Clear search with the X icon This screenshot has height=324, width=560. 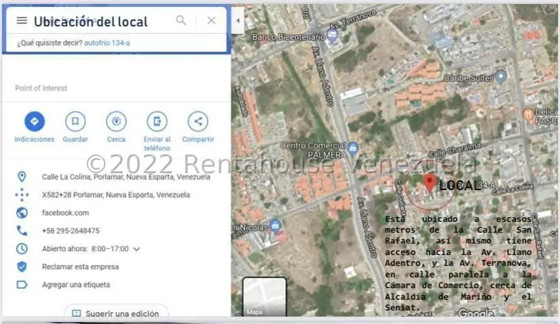[212, 20]
